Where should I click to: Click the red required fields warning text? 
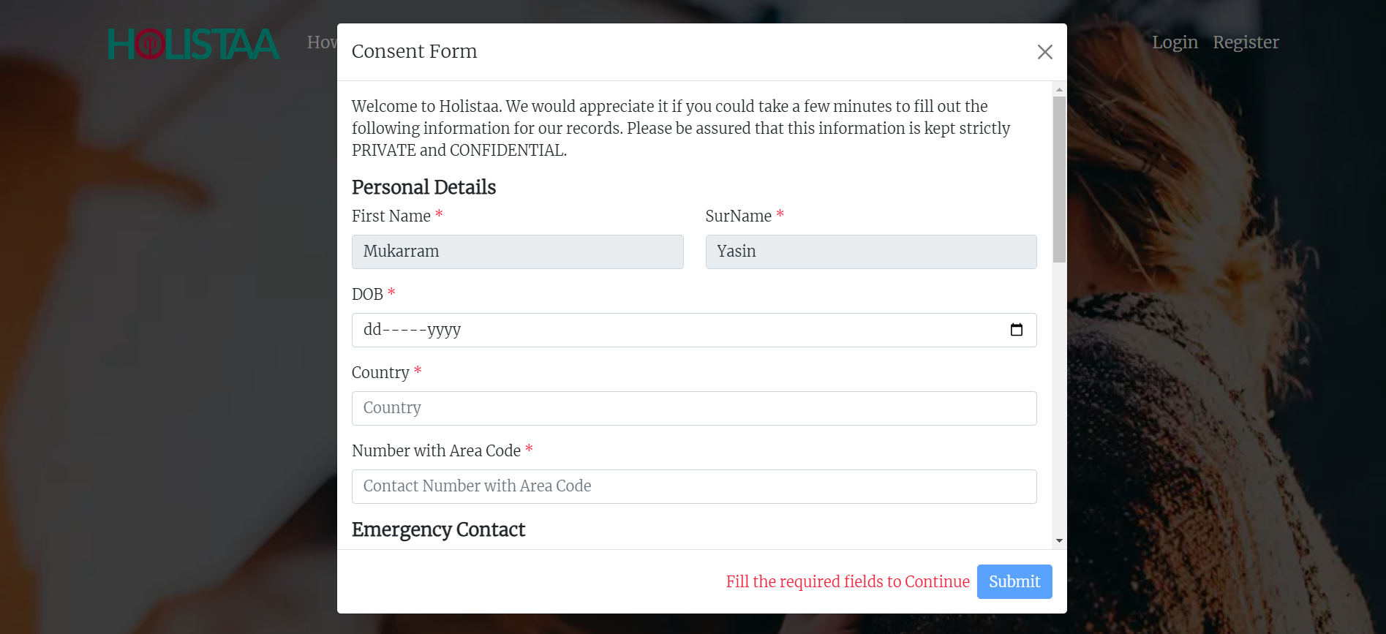[847, 581]
